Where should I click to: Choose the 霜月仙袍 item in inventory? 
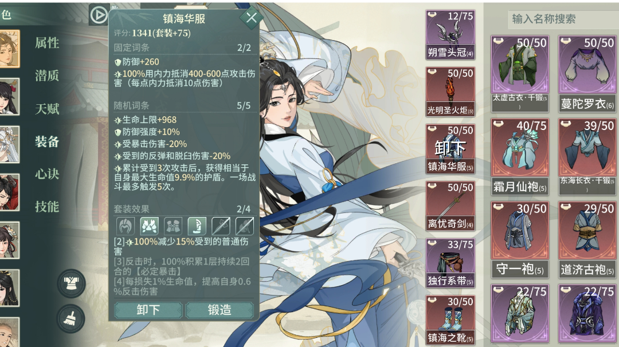click(x=519, y=156)
